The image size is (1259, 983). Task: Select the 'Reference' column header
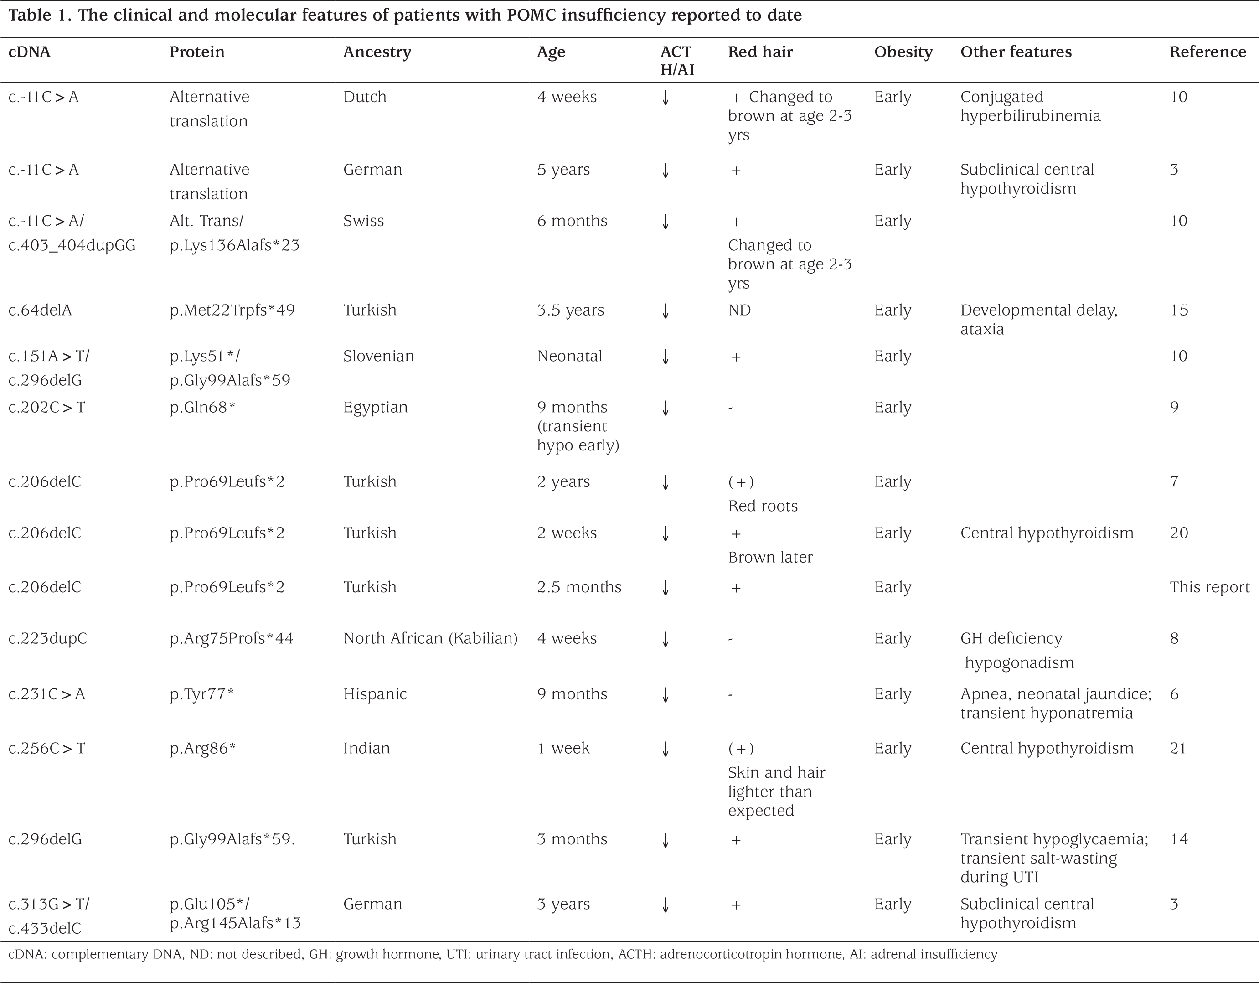[x=1207, y=52]
